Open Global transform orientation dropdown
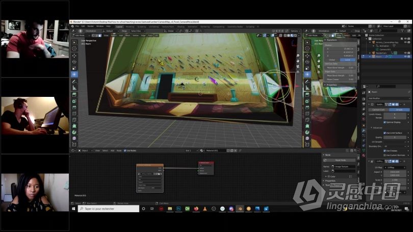The image size is (413, 232). 170,31
